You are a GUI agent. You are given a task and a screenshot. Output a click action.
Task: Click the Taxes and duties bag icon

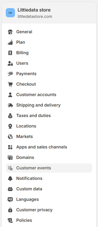(10, 116)
